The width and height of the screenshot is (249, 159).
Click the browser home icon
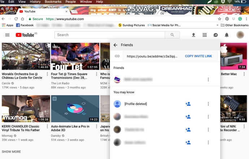[x=22, y=19]
